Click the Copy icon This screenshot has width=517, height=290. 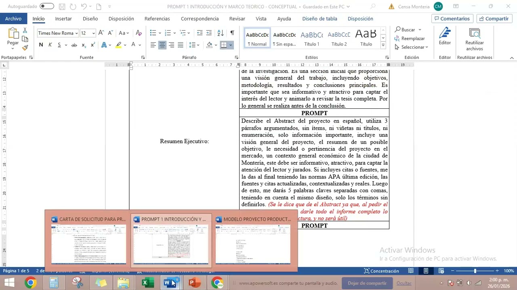pos(25,39)
